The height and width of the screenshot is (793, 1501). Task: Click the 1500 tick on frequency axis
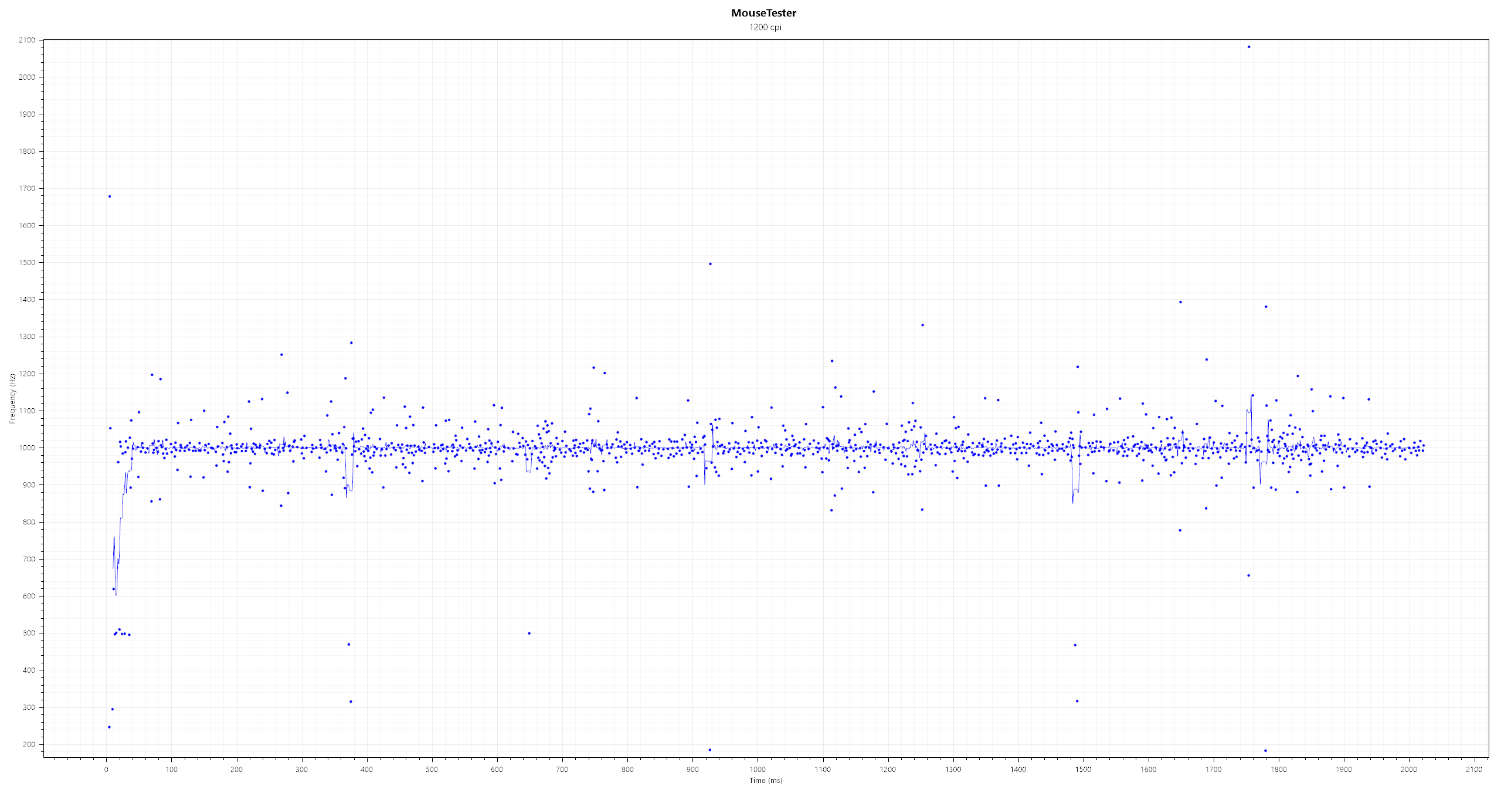27,262
